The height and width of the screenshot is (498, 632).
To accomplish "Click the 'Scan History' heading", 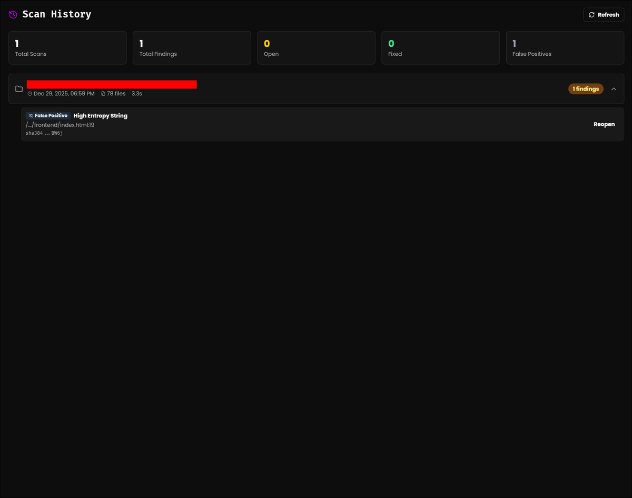I will point(57,14).
